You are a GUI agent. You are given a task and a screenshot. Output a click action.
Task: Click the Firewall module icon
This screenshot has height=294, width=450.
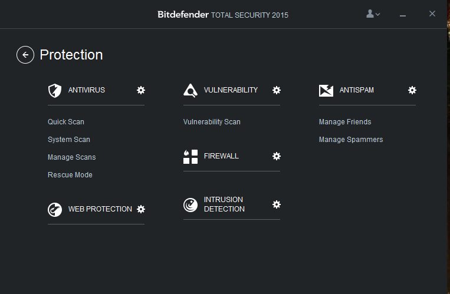pos(190,156)
